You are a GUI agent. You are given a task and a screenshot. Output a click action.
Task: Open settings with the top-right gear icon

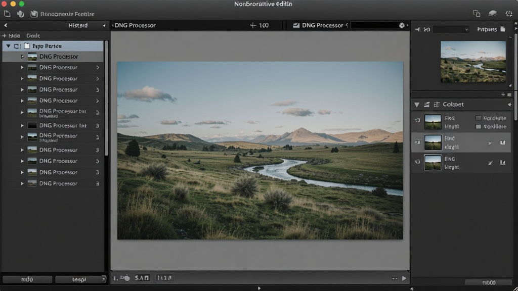coord(509,14)
